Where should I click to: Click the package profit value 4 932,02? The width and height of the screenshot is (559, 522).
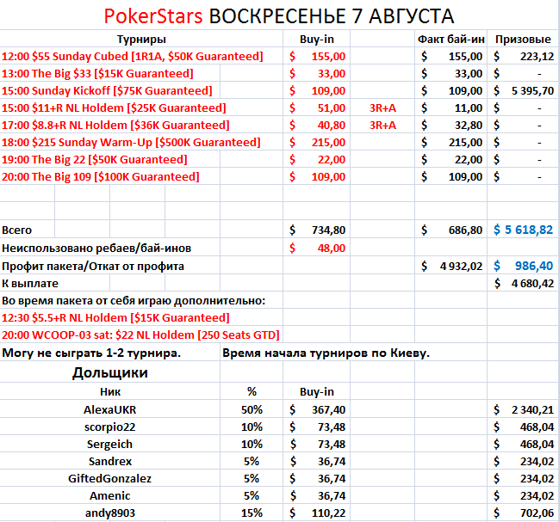click(461, 266)
